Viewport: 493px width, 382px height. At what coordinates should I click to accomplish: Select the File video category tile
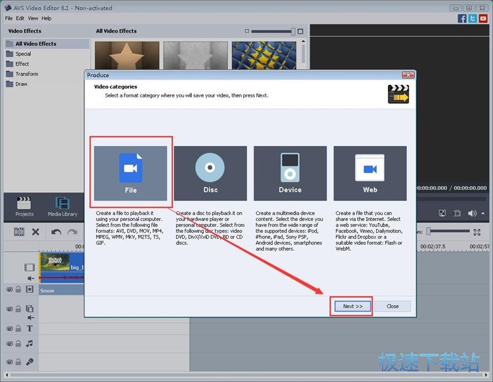pyautogui.click(x=131, y=173)
